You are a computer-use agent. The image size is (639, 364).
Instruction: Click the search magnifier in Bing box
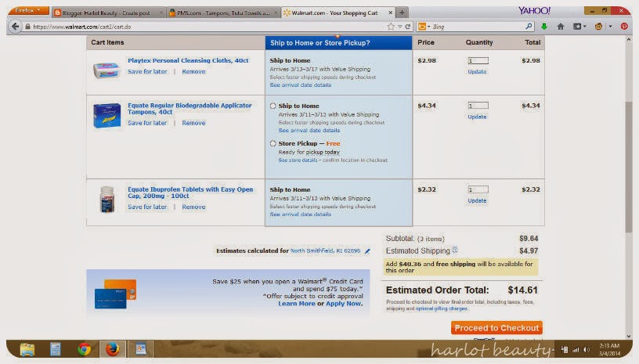pyautogui.click(x=529, y=27)
